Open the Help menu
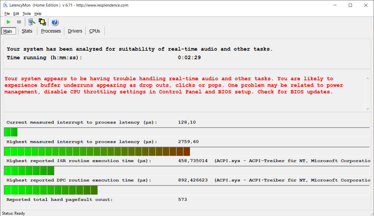Image resolution: width=374 pixels, height=216 pixels. (x=38, y=14)
